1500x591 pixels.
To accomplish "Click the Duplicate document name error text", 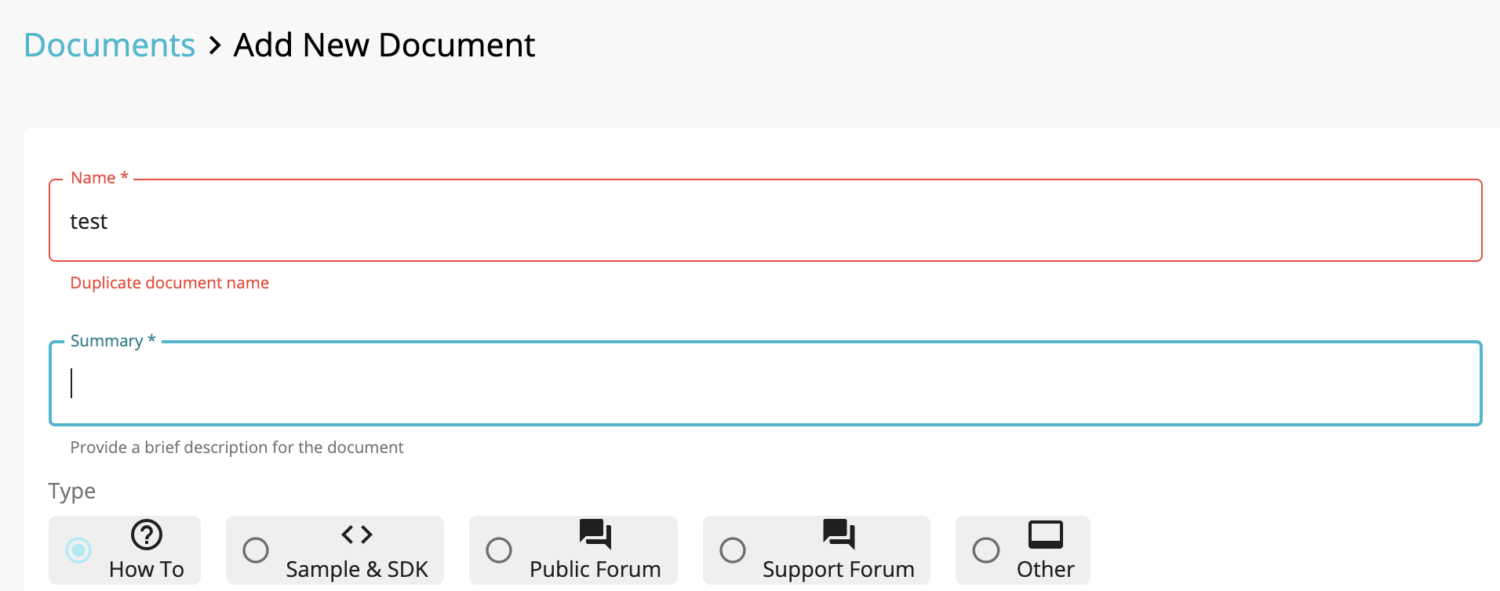I will coord(169,282).
